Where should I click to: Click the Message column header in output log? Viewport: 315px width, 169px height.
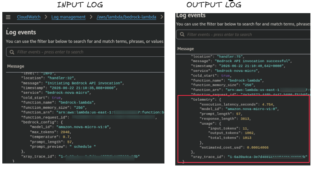pyautogui.click(x=186, y=49)
